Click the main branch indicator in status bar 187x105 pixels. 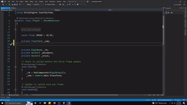click(x=178, y=100)
